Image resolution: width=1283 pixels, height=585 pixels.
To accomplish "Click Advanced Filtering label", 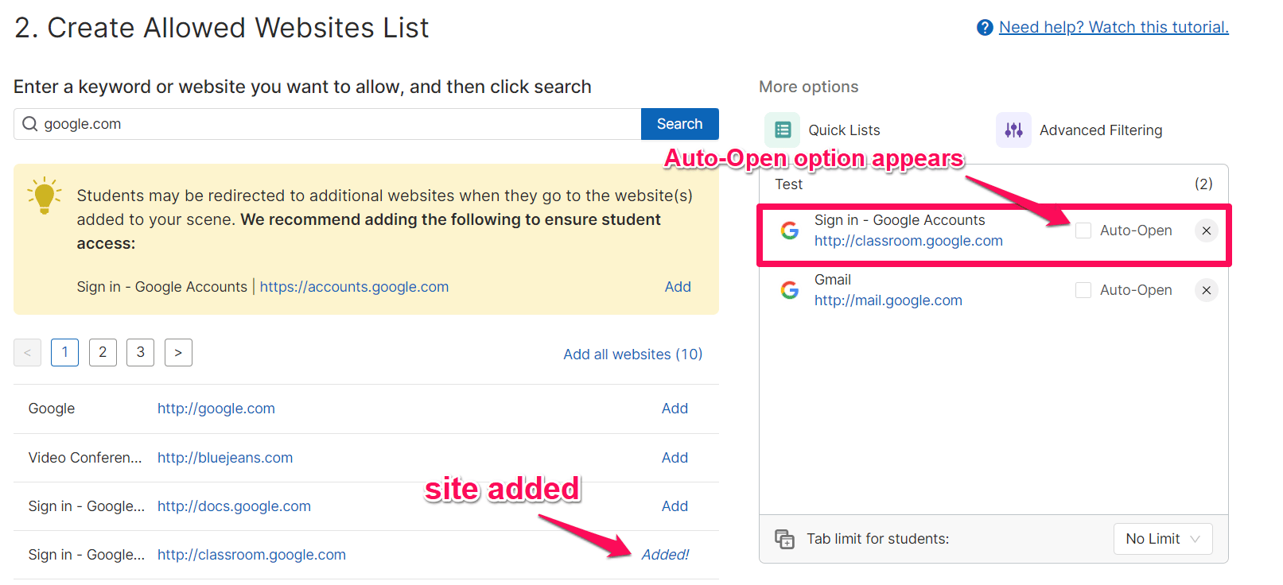I will (1101, 130).
